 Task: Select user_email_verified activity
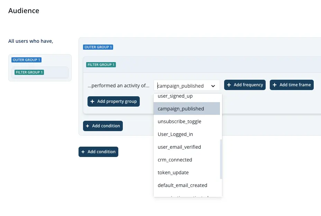coord(179,147)
